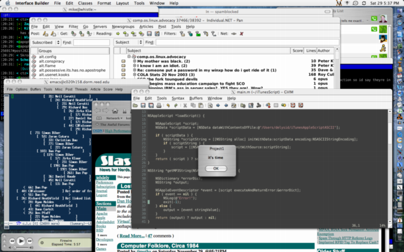
Task: Open Apache section link on Slashdot
Action: (102, 213)
